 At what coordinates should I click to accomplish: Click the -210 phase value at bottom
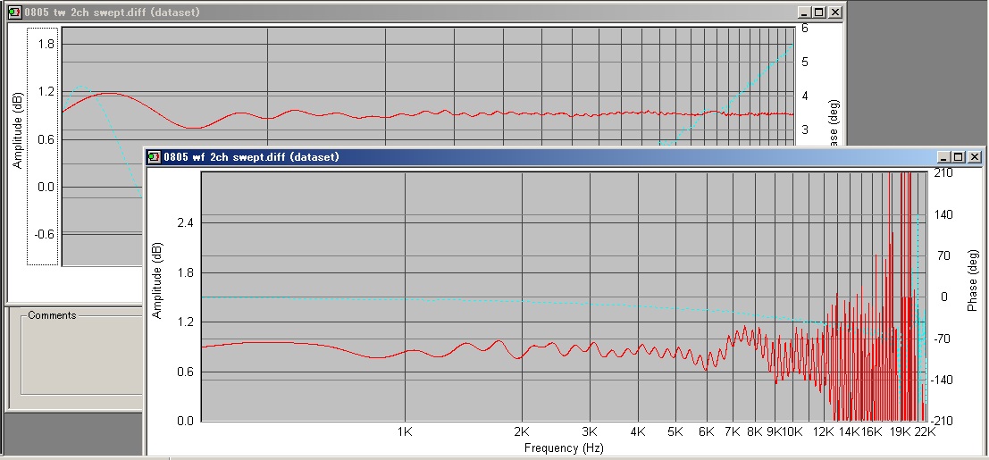tap(942, 421)
